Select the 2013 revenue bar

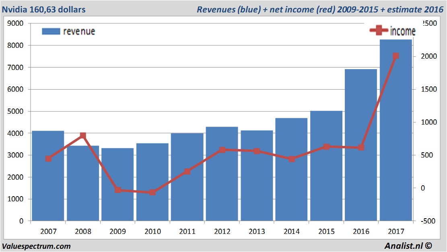click(x=257, y=176)
